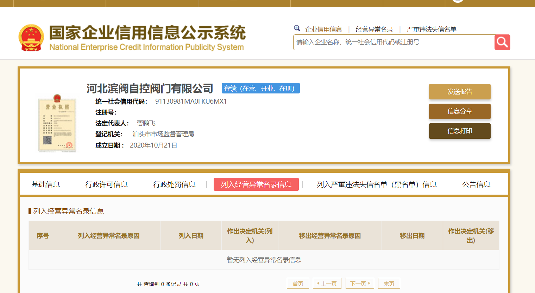
Task: Click the 信息分享 button
Action: point(459,111)
